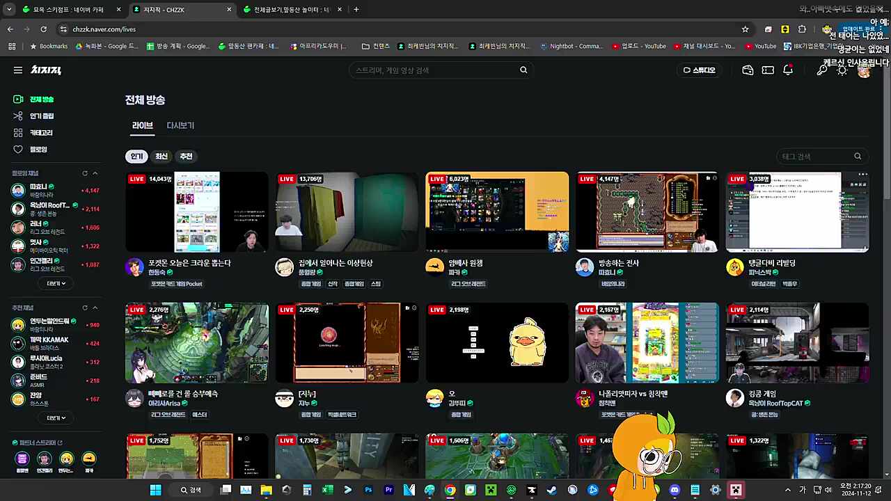
Task: Click the key icon in the header
Action: [822, 70]
